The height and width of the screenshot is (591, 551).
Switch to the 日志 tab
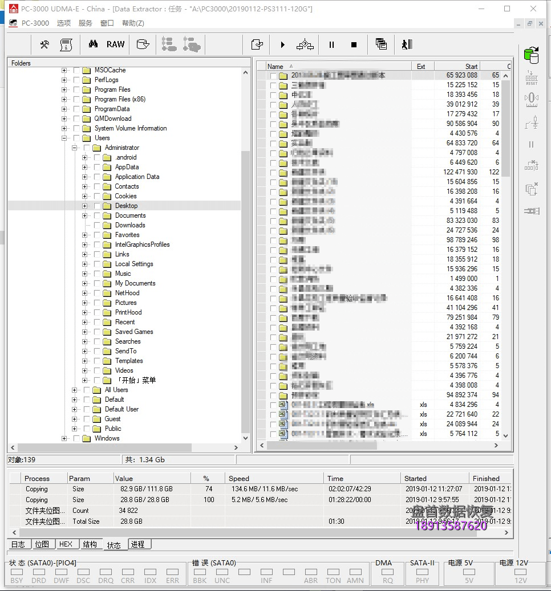point(18,544)
